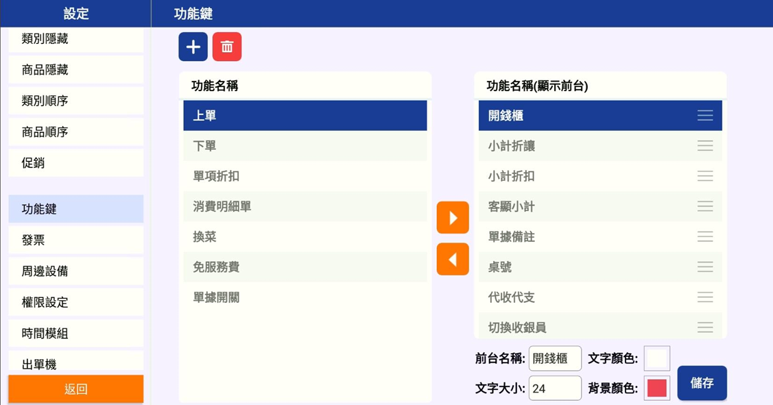Select 單據備註 in front-desk list
Image resolution: width=773 pixels, height=405 pixels.
tap(600, 236)
